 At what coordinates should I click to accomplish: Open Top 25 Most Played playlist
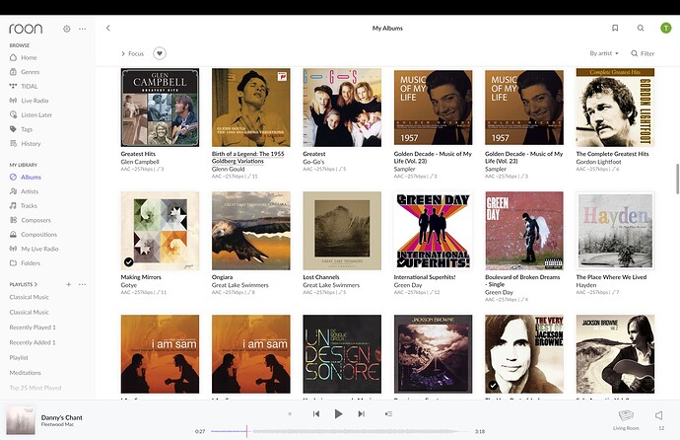[x=35, y=388]
